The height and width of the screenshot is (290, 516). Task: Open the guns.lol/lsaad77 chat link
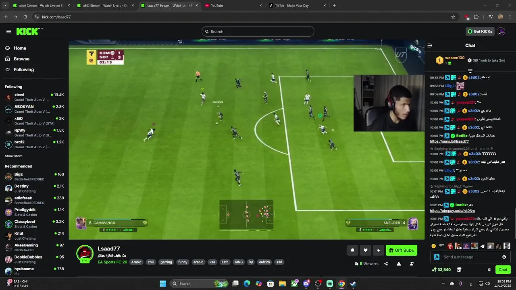pyautogui.click(x=449, y=141)
